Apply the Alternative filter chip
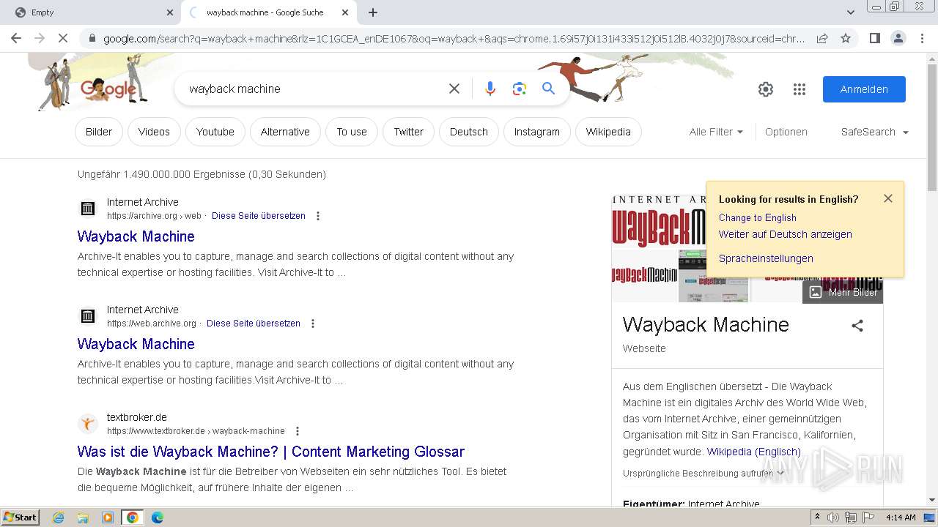 click(x=285, y=132)
